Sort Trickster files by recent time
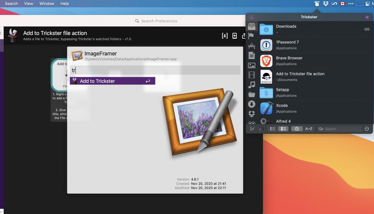The image size is (374, 214). [x=297, y=129]
